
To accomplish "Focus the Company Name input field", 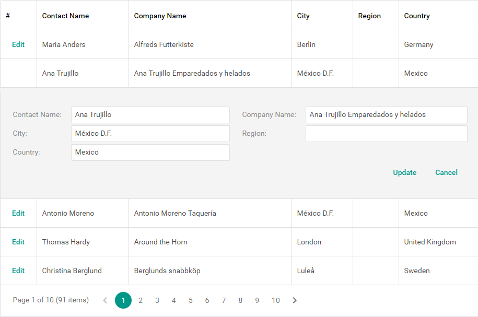I will coord(386,115).
